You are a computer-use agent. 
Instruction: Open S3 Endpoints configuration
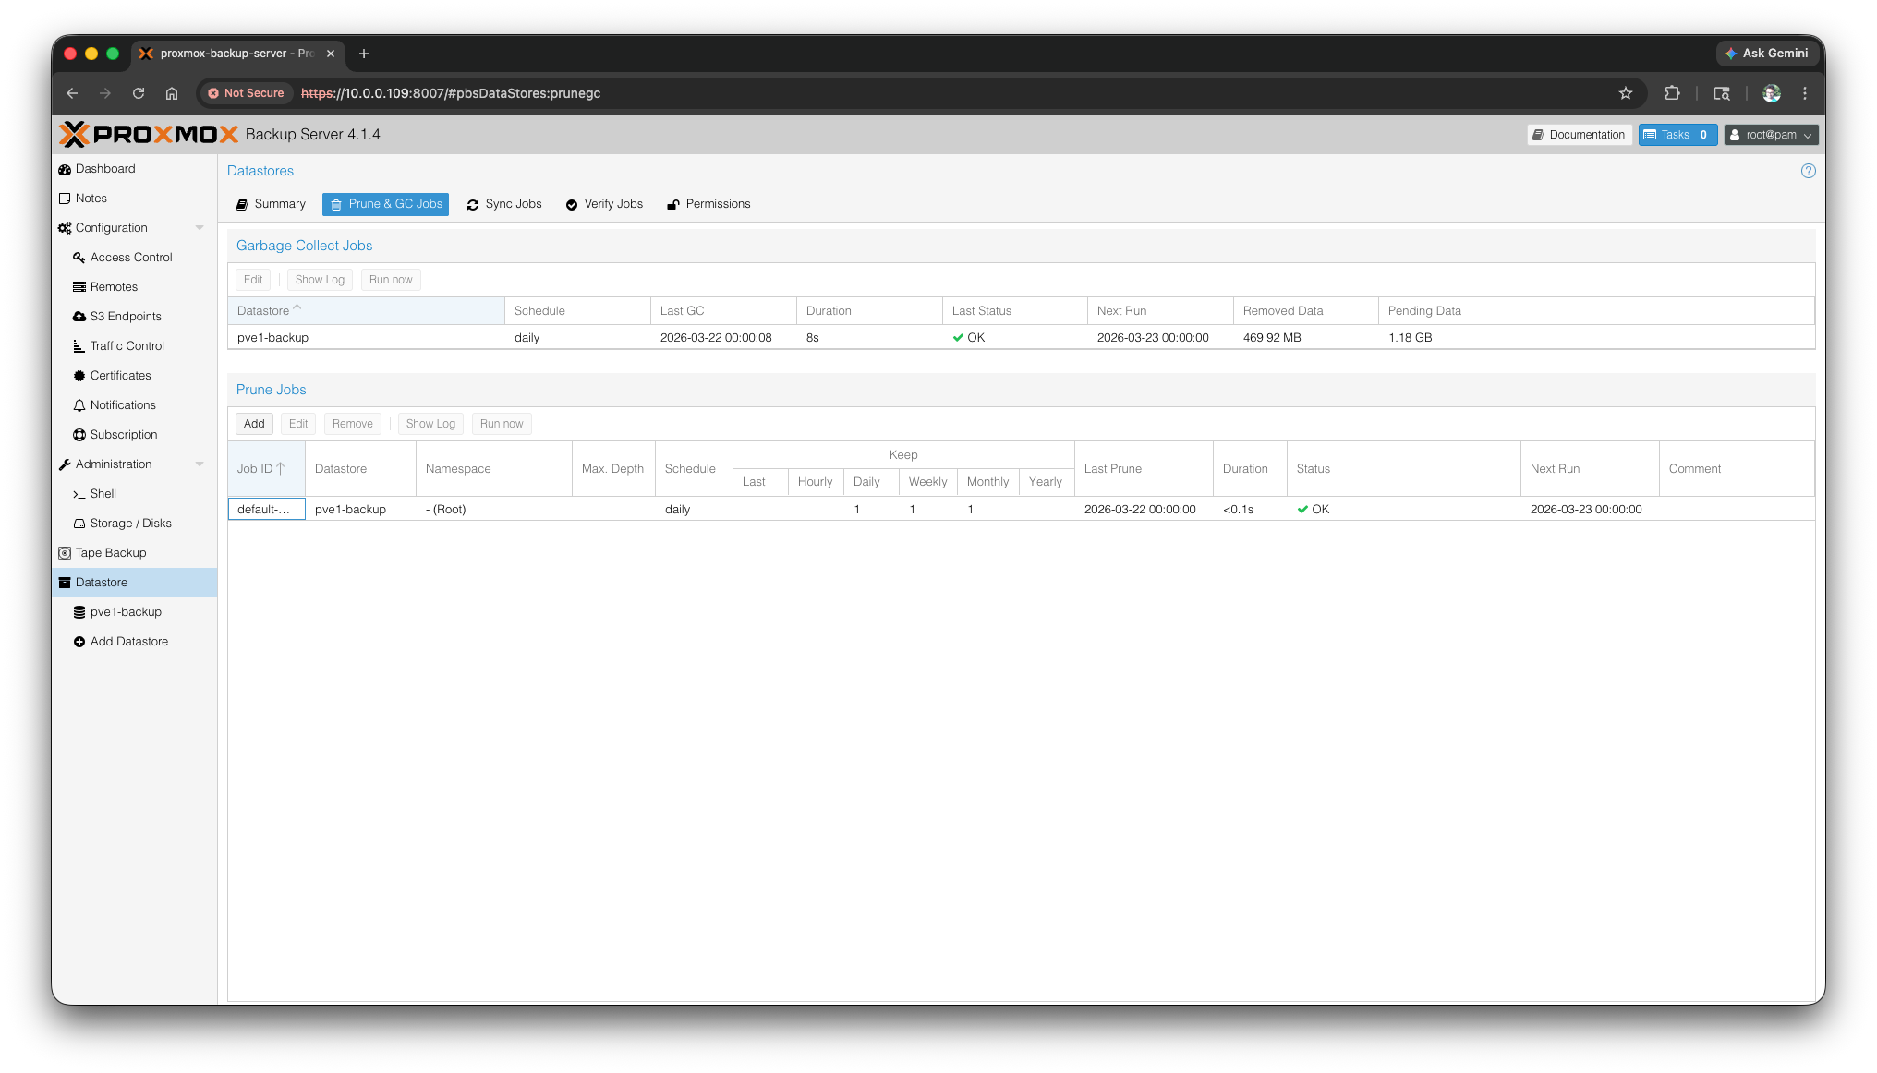pyautogui.click(x=125, y=317)
